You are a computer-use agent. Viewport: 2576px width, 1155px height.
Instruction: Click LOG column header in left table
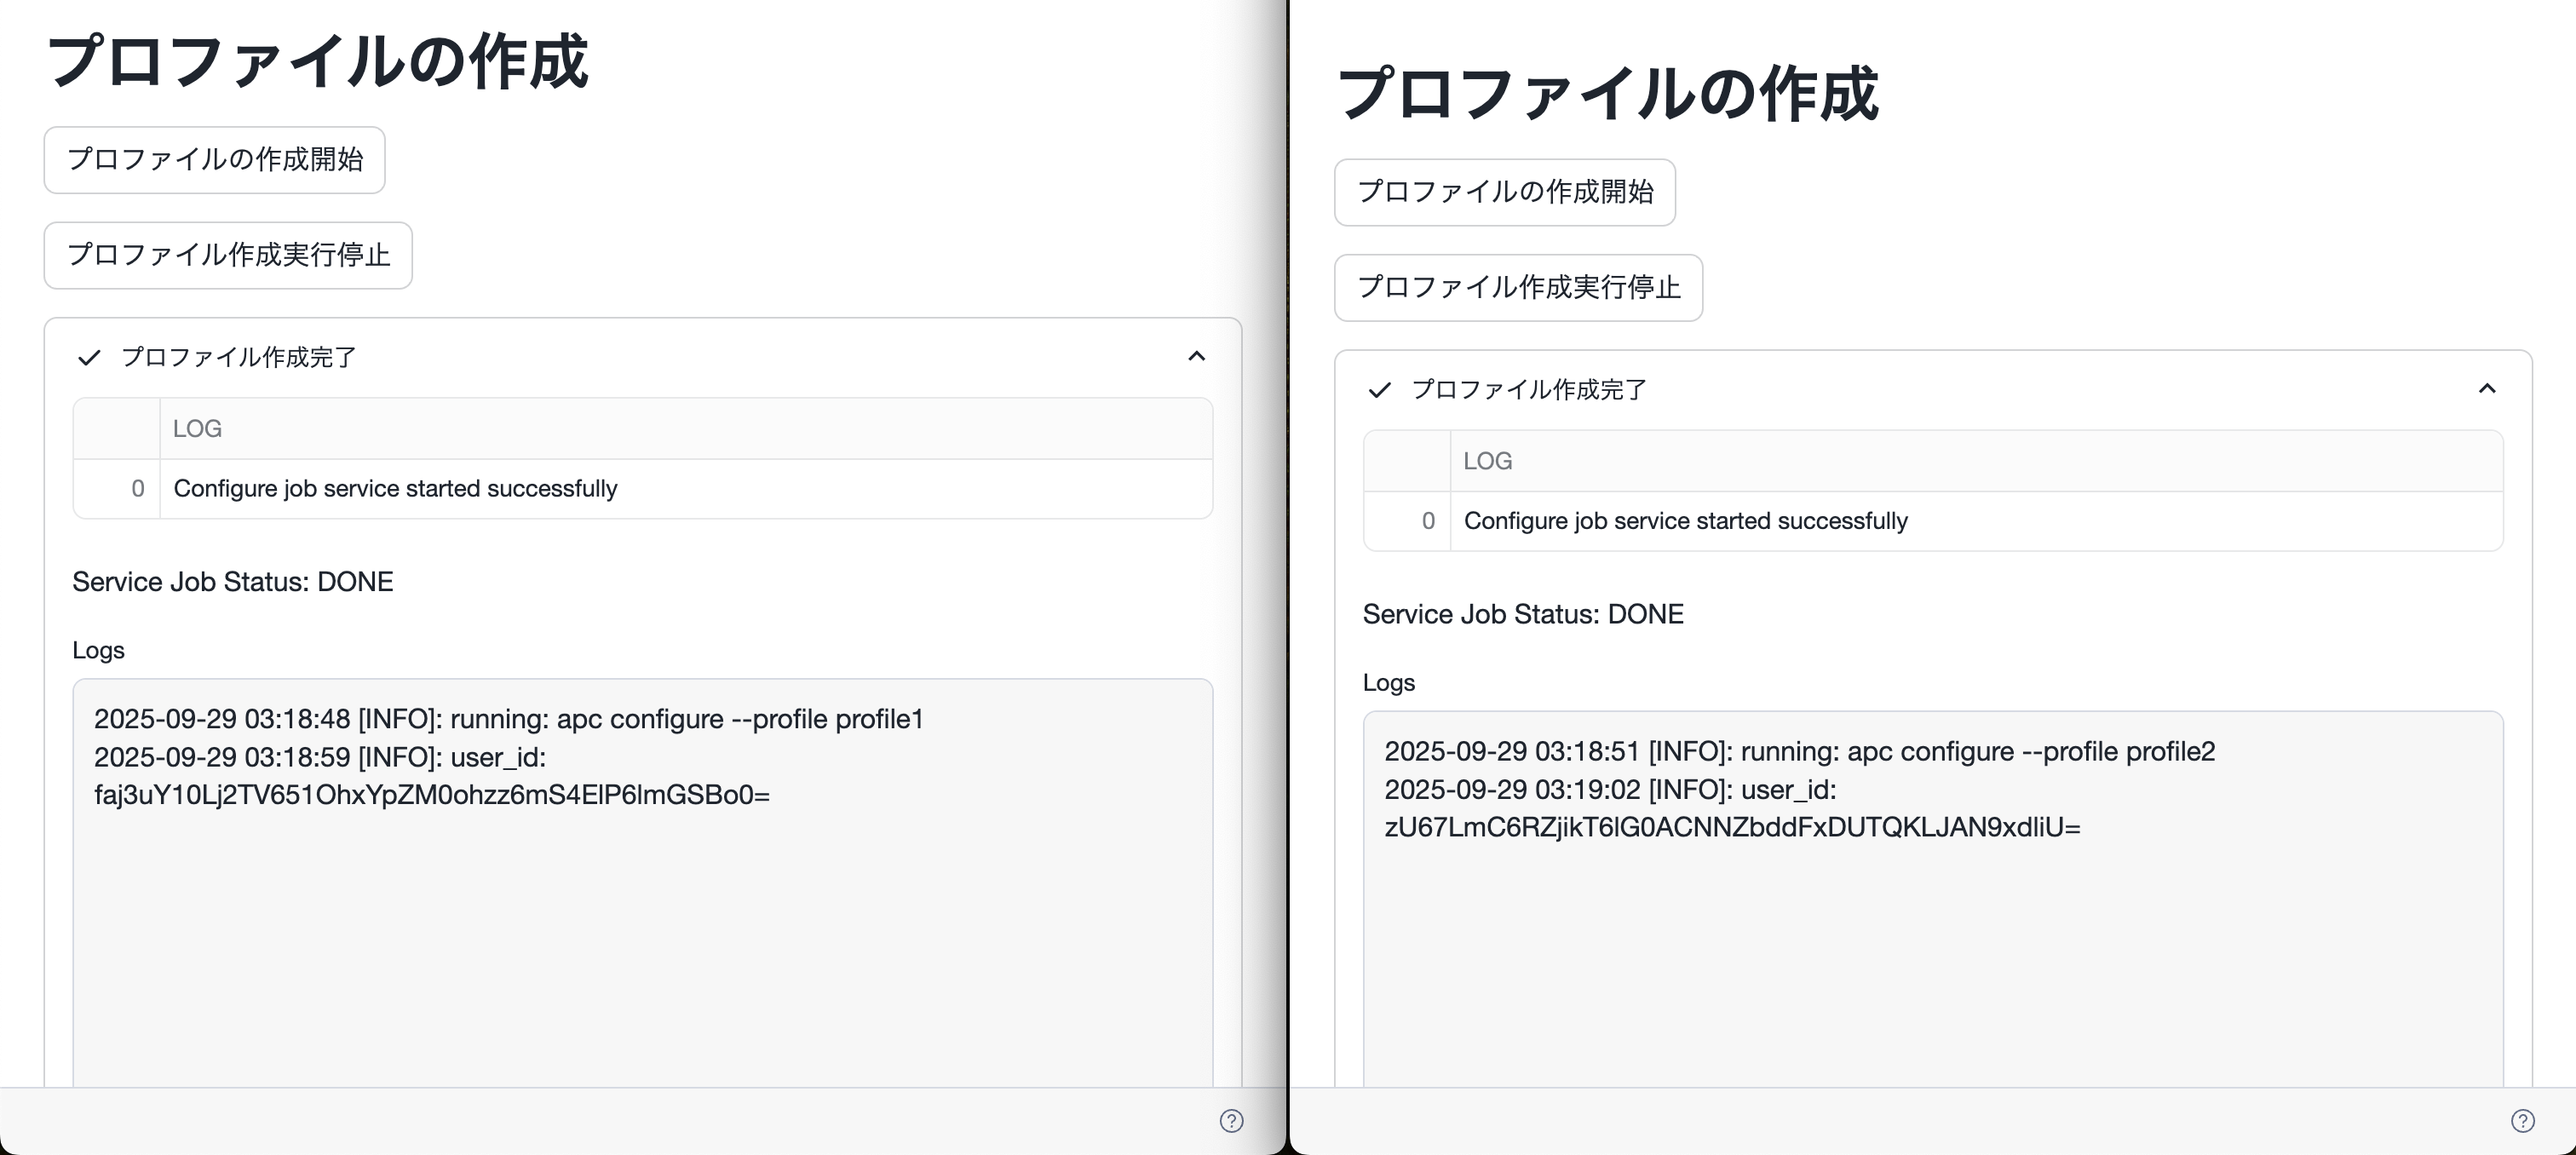pyautogui.click(x=197, y=429)
